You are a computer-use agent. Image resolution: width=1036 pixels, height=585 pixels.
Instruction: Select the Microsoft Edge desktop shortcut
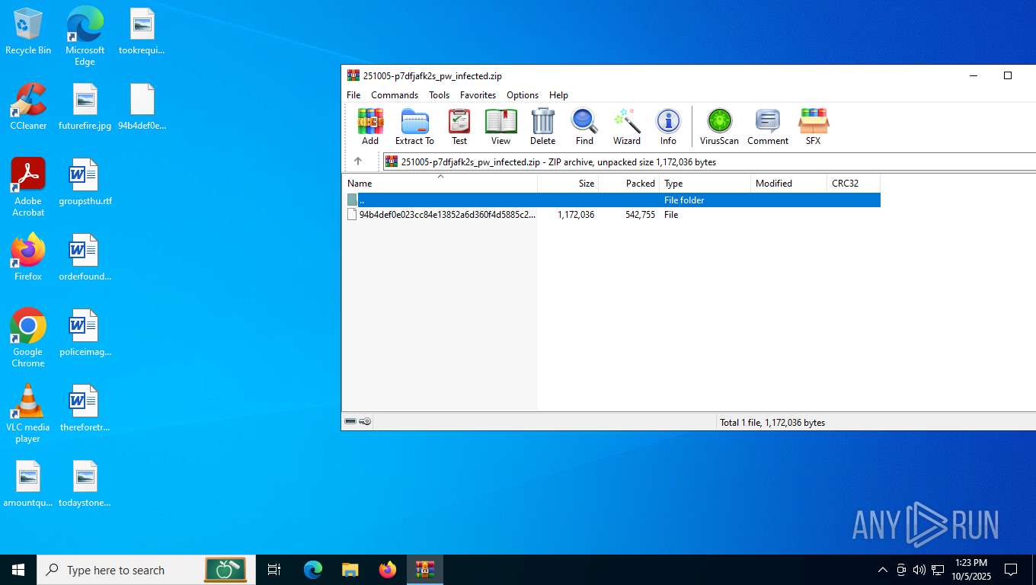point(85,36)
